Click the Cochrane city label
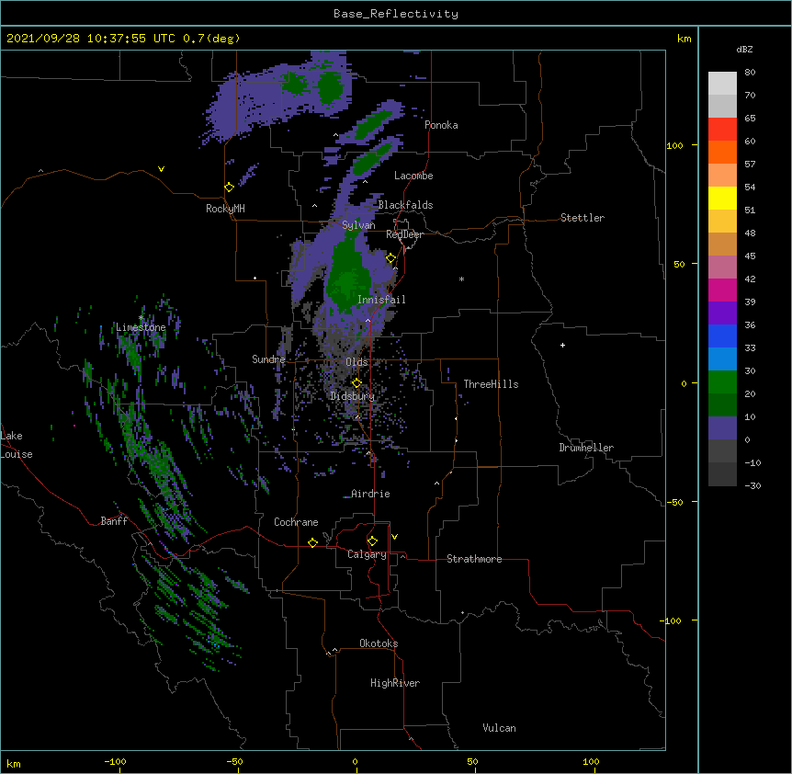This screenshot has height=774, width=792. (x=296, y=522)
